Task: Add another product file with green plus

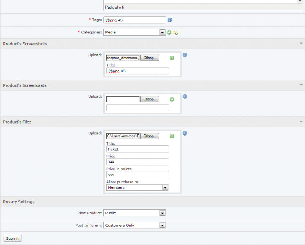Action: pyautogui.click(x=172, y=136)
